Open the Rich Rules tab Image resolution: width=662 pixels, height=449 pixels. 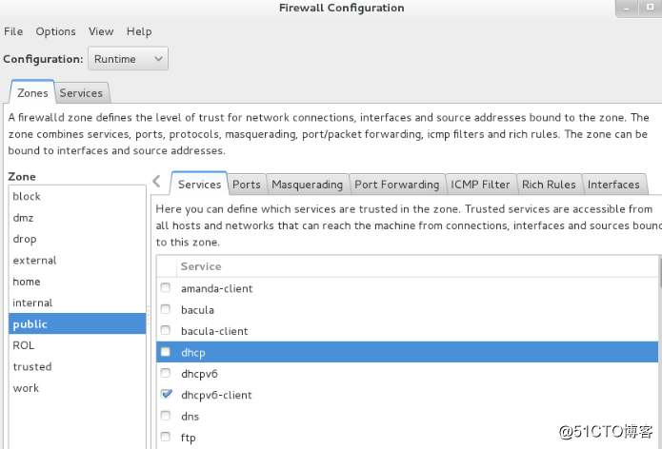click(x=549, y=185)
